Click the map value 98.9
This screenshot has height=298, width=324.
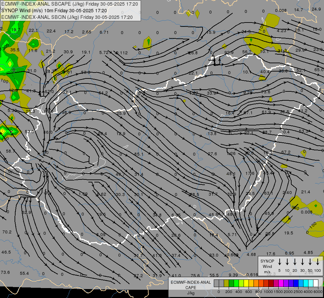click(x=66, y=112)
